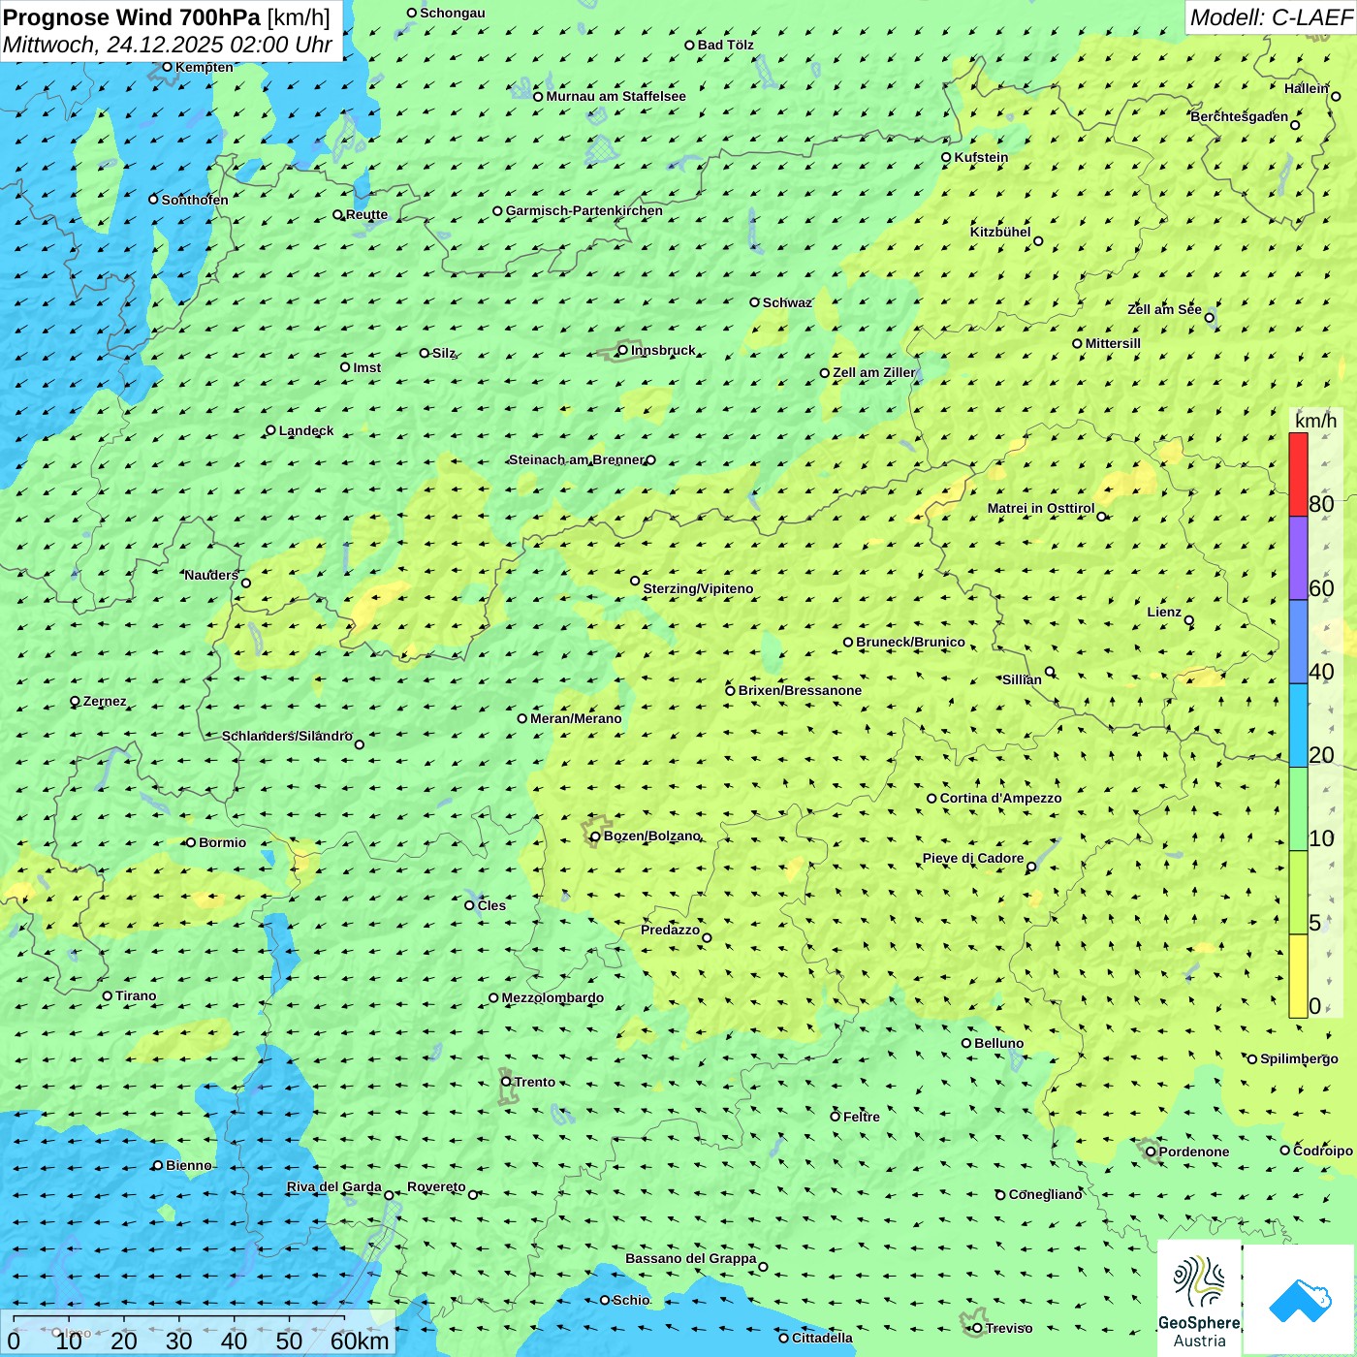Select the Kufstein city label
1357x1357 pixels.
tap(981, 157)
